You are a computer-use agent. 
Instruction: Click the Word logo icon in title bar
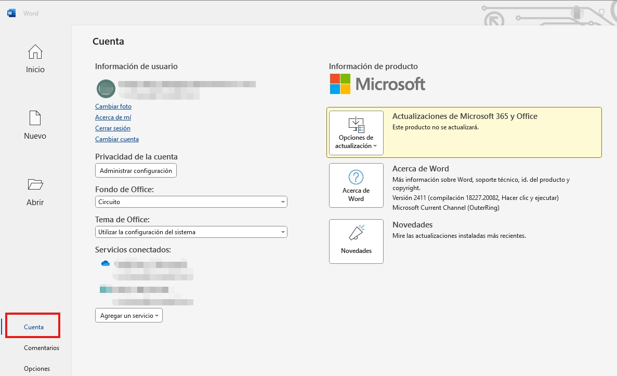tap(11, 14)
